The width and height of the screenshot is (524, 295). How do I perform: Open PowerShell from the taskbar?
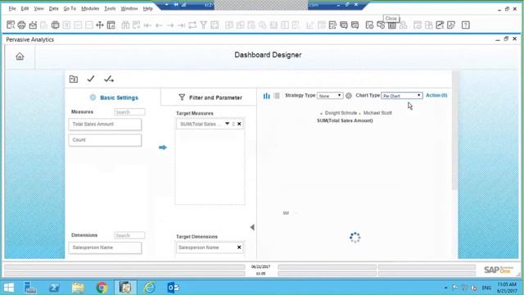pyautogui.click(x=54, y=288)
